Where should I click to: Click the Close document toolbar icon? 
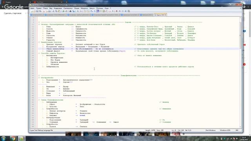point(44,11)
